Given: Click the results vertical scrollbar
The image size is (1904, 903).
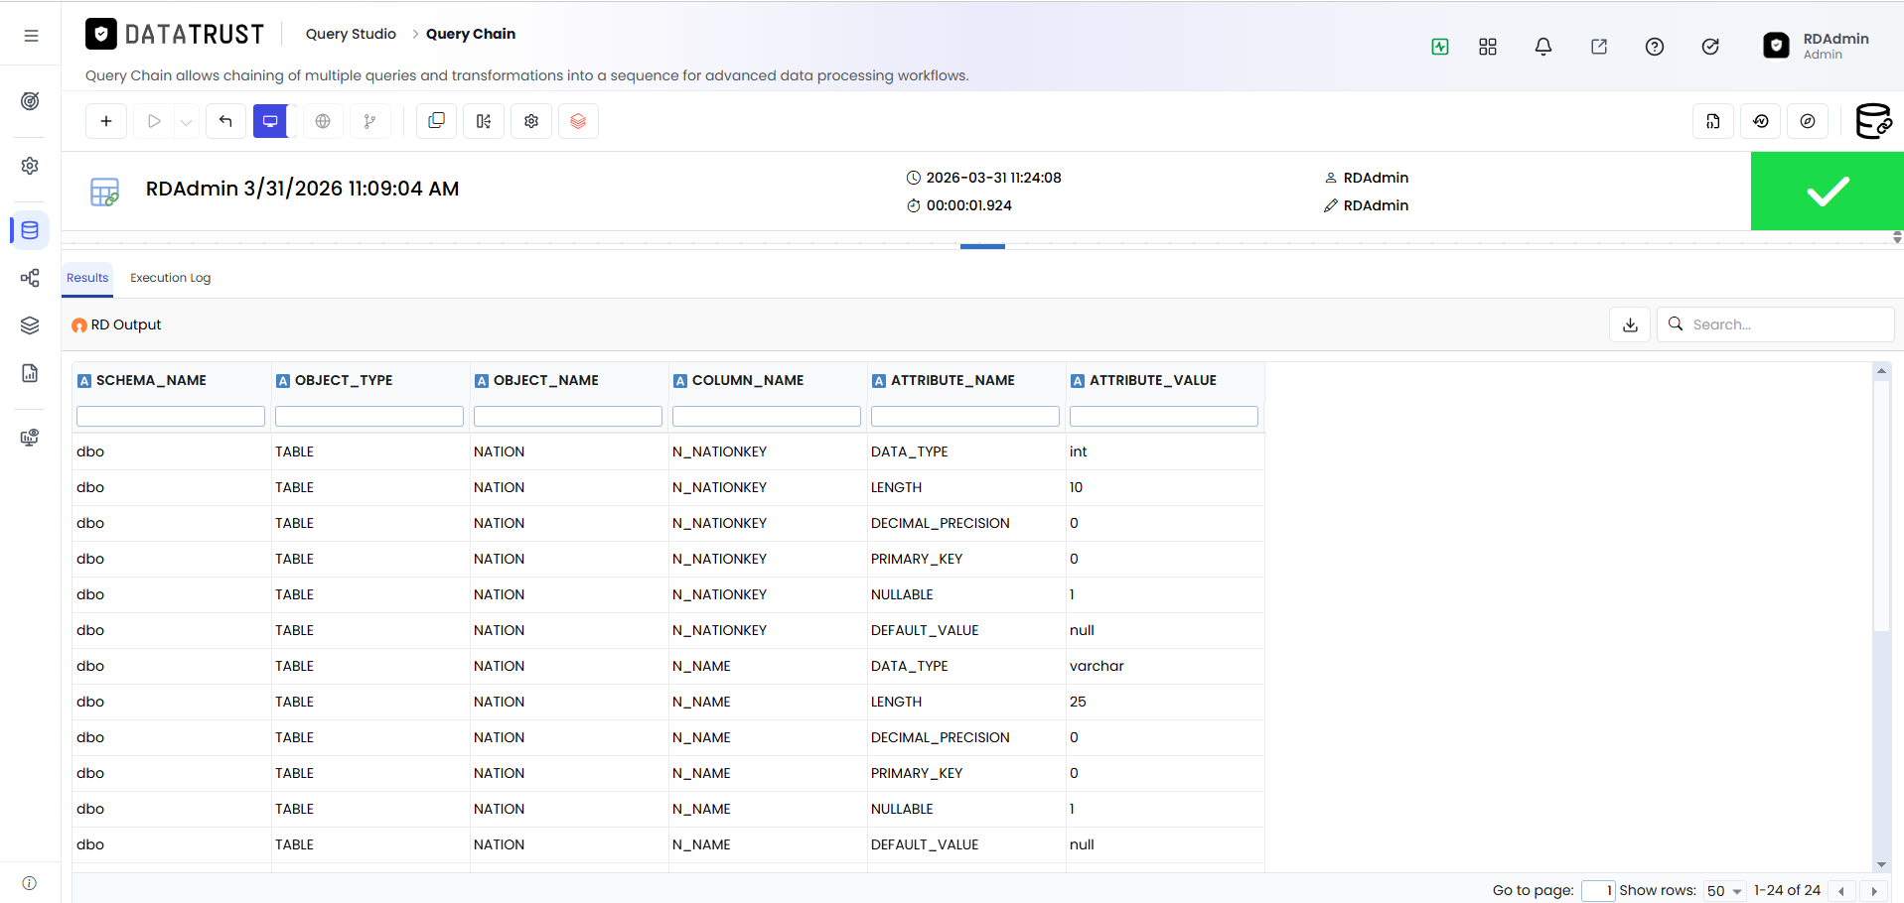Looking at the screenshot, I should pyautogui.click(x=1881, y=617).
